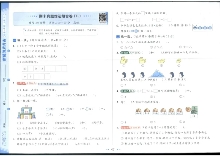Click the right arrows beside page number 47
Image resolution: width=220 pixels, height=156 pixels.
[x=119, y=149]
